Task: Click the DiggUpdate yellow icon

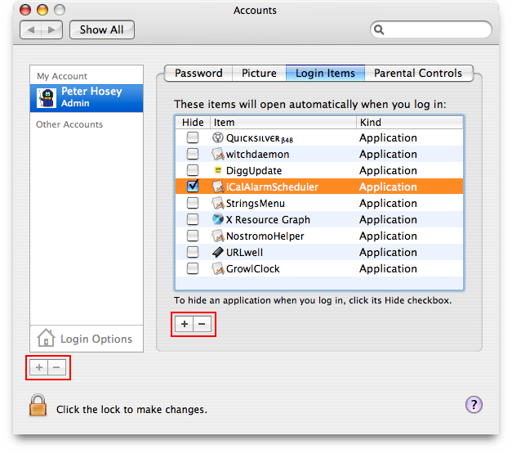Action: (x=218, y=170)
